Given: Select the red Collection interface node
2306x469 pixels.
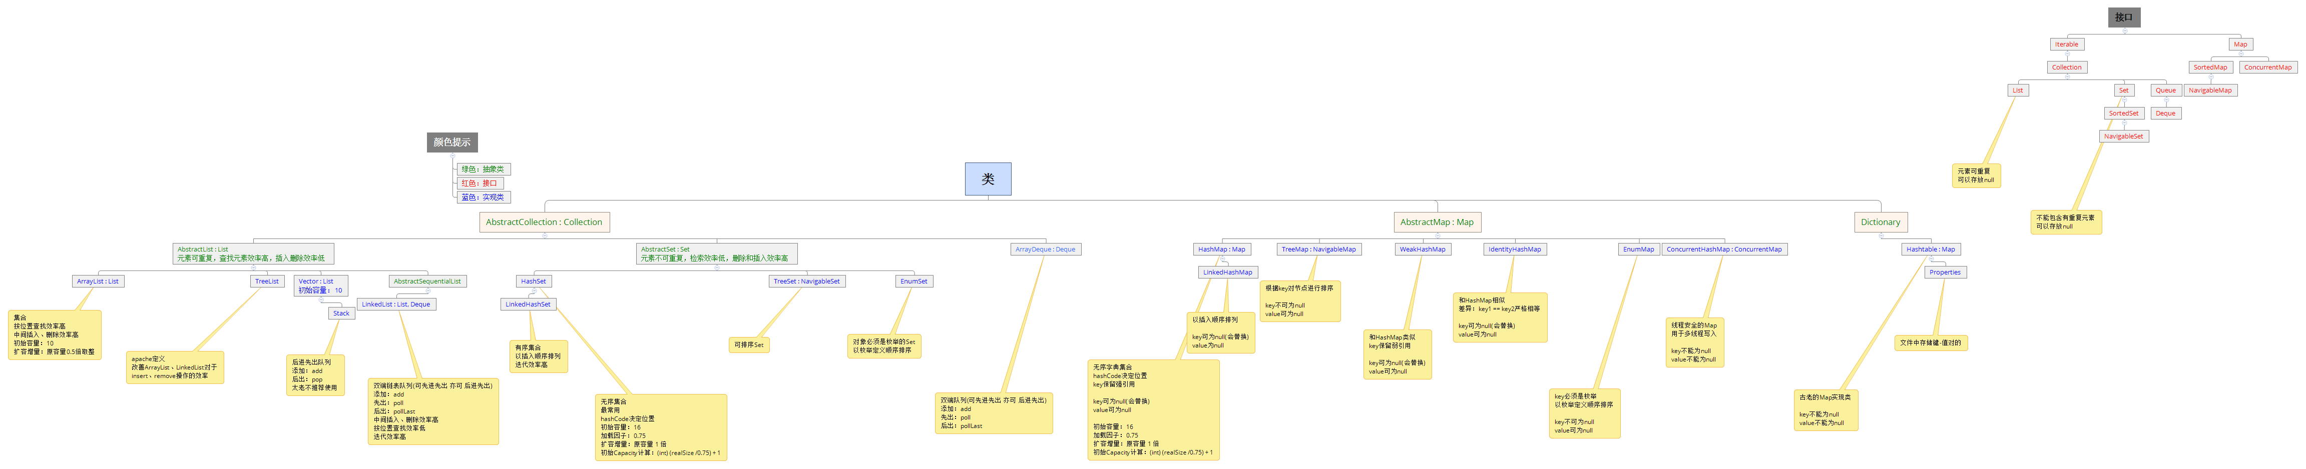Looking at the screenshot, I should click(x=2067, y=67).
